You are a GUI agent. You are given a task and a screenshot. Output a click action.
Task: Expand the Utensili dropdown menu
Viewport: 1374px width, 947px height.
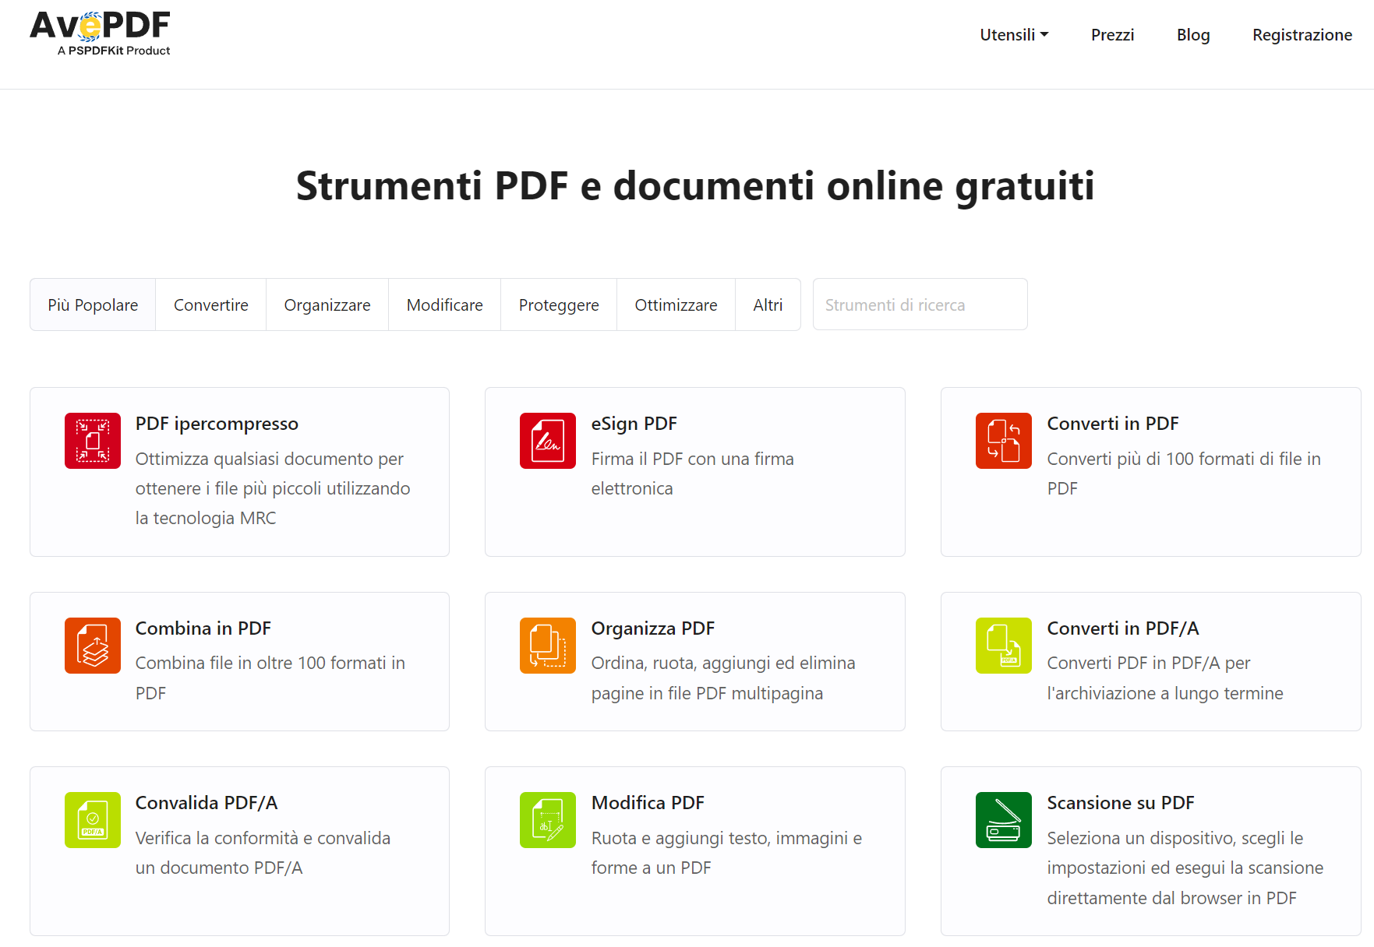[x=1013, y=34]
